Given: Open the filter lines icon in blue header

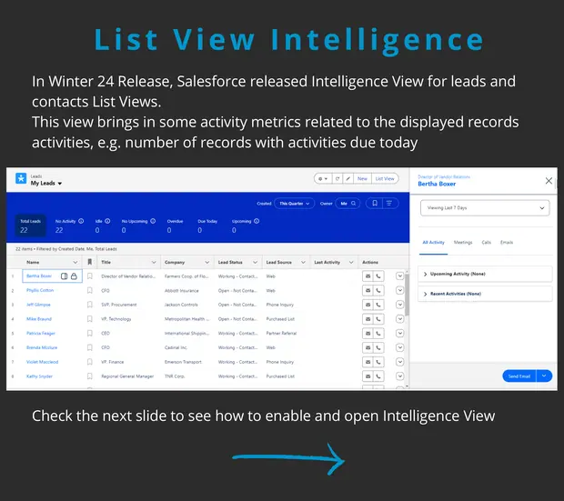Looking at the screenshot, I should click(389, 203).
